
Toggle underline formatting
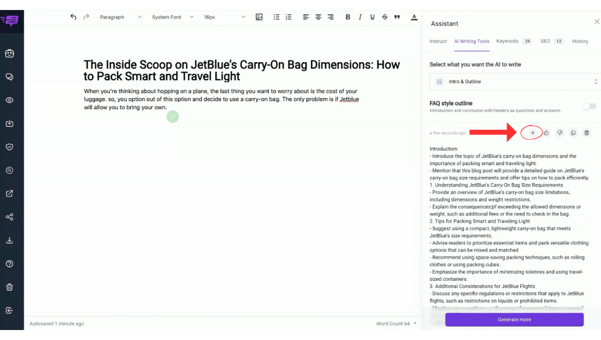point(372,17)
